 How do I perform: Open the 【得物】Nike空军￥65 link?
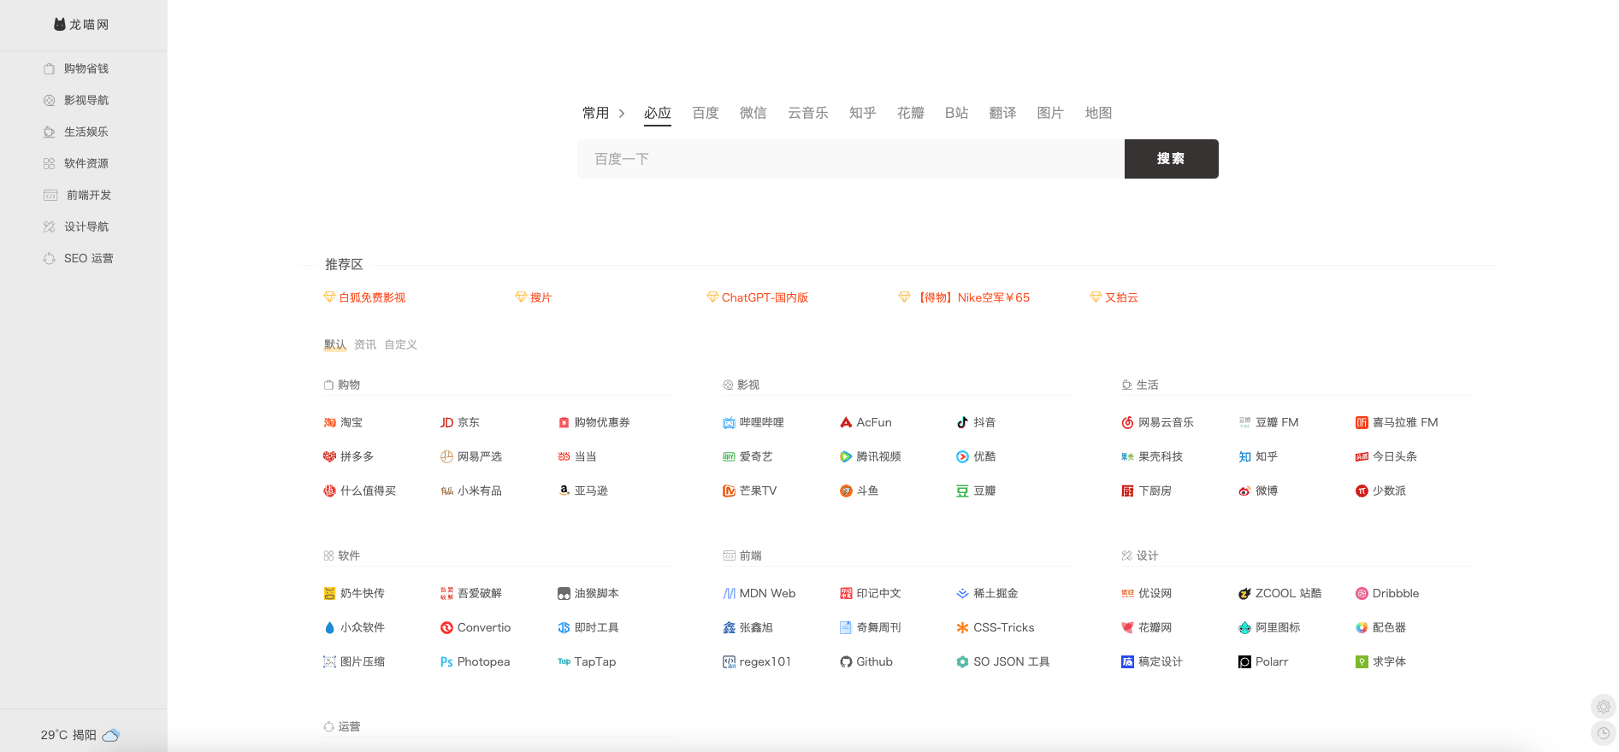[972, 297]
